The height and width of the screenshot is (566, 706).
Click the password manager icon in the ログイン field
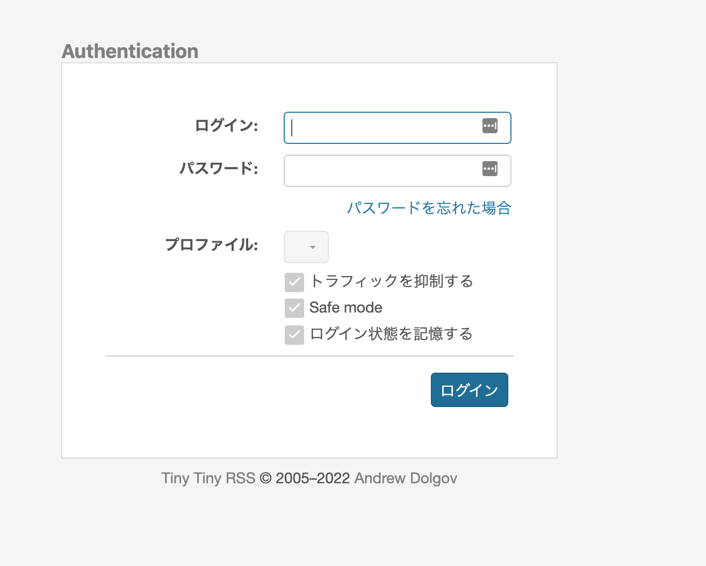pyautogui.click(x=489, y=126)
